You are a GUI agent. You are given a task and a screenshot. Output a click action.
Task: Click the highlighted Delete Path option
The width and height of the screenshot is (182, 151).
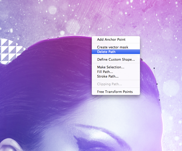106,52
